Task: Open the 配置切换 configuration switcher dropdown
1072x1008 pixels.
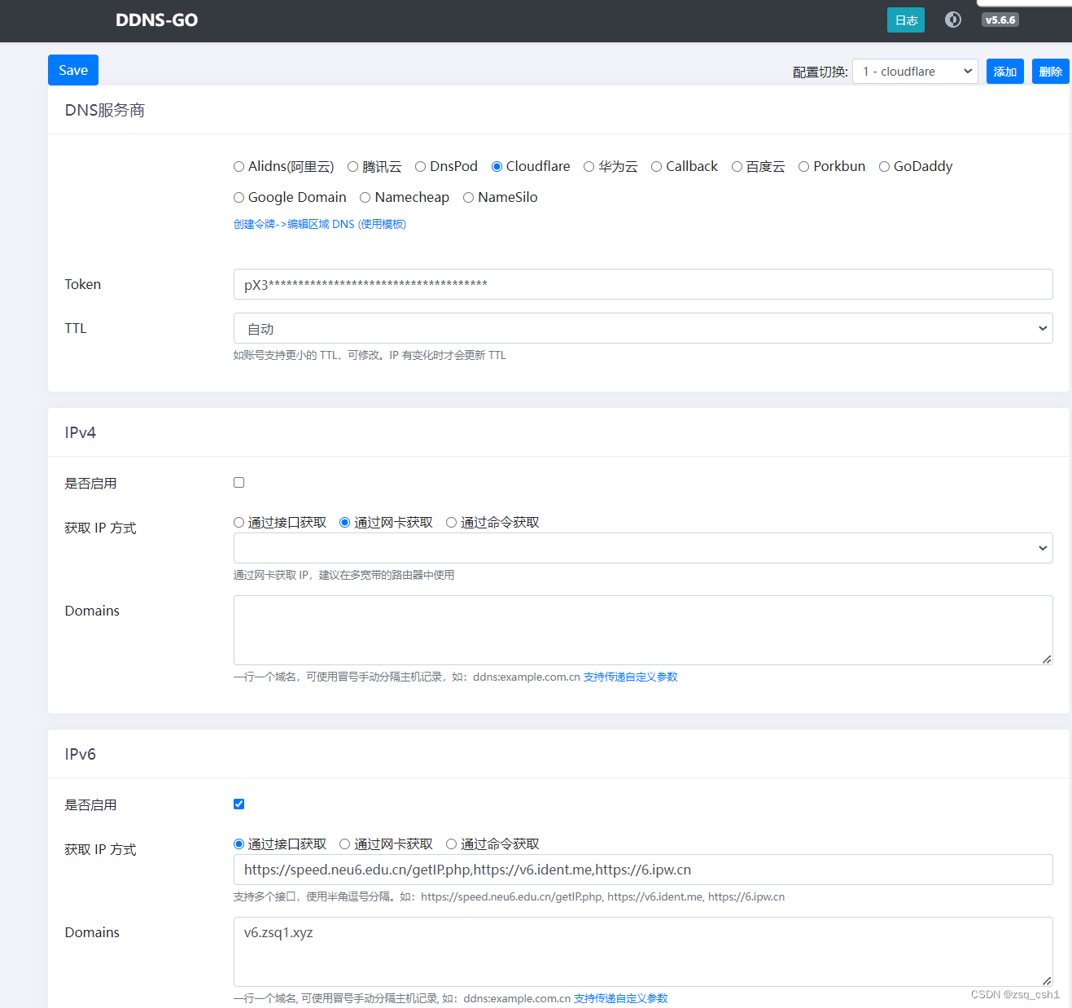Action: point(914,71)
